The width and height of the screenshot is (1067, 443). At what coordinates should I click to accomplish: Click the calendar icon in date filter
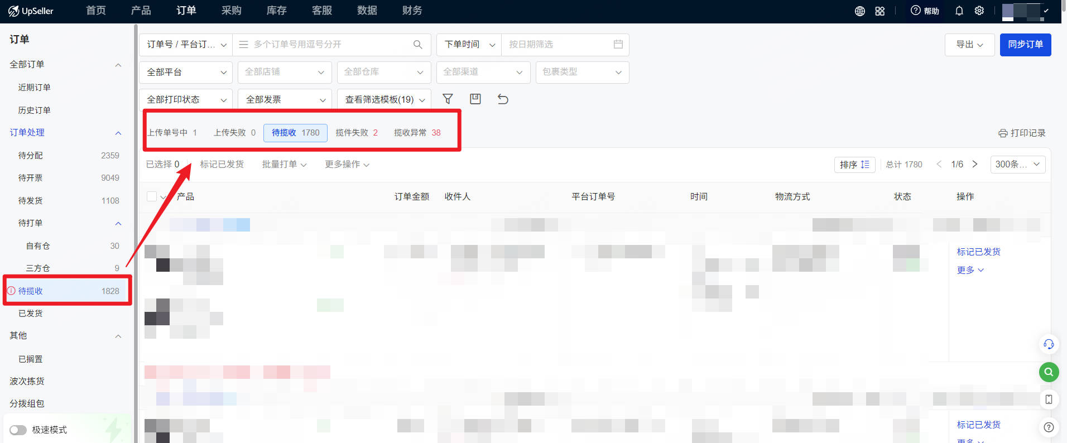(x=618, y=44)
